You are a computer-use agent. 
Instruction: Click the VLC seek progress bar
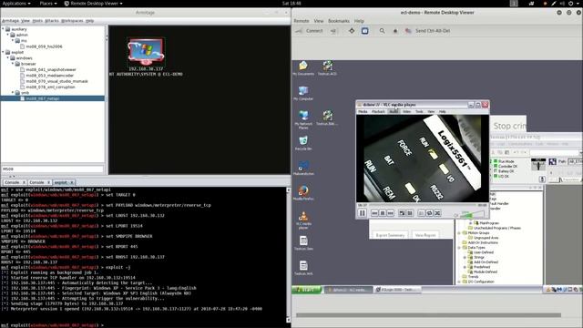[422, 205]
